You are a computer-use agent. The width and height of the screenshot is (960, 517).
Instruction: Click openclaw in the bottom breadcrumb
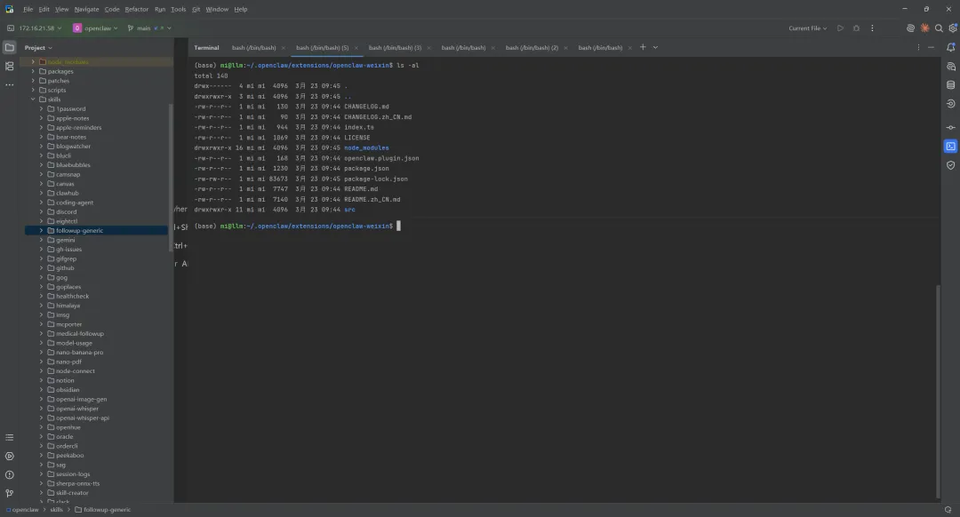pos(25,510)
